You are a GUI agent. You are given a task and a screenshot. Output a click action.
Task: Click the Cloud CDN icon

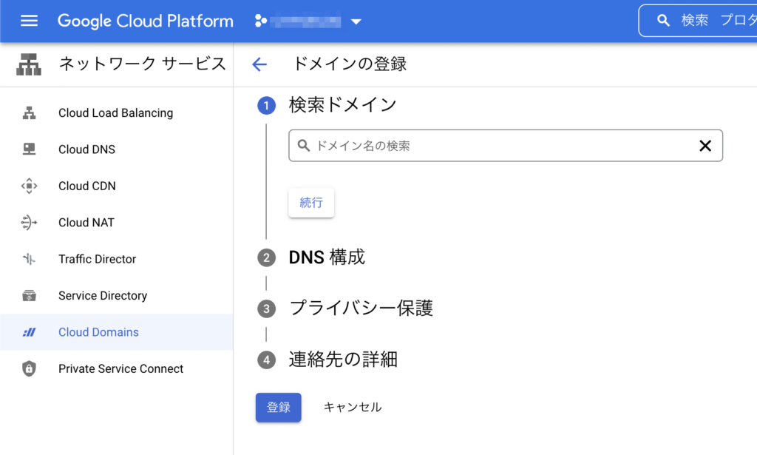(30, 186)
